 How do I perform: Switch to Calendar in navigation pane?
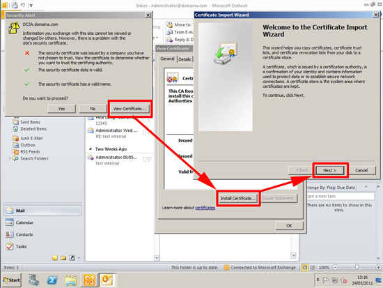coord(42,222)
